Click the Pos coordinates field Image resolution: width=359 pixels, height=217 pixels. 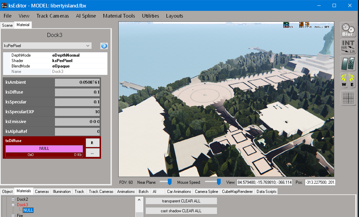pyautogui.click(x=320, y=182)
